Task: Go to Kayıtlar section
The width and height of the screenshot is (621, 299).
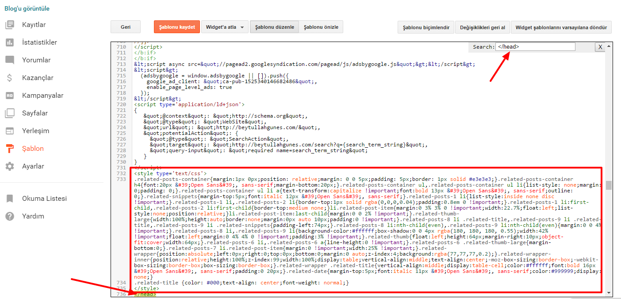Action: pyautogui.click(x=34, y=25)
